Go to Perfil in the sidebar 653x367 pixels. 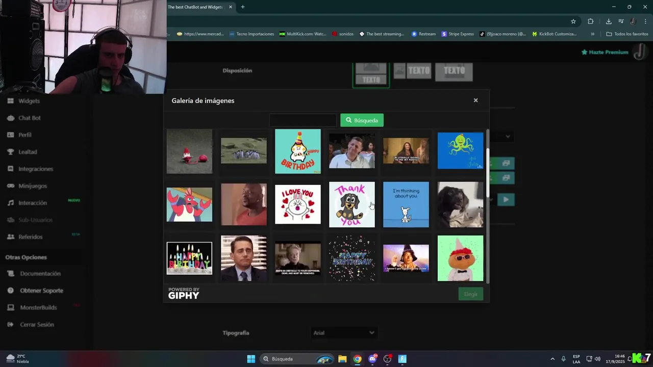[x=24, y=135]
